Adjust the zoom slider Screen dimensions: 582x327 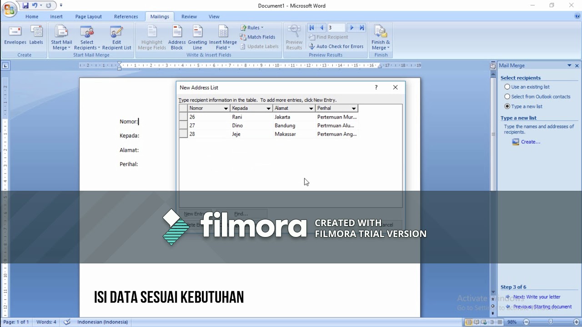(x=551, y=322)
